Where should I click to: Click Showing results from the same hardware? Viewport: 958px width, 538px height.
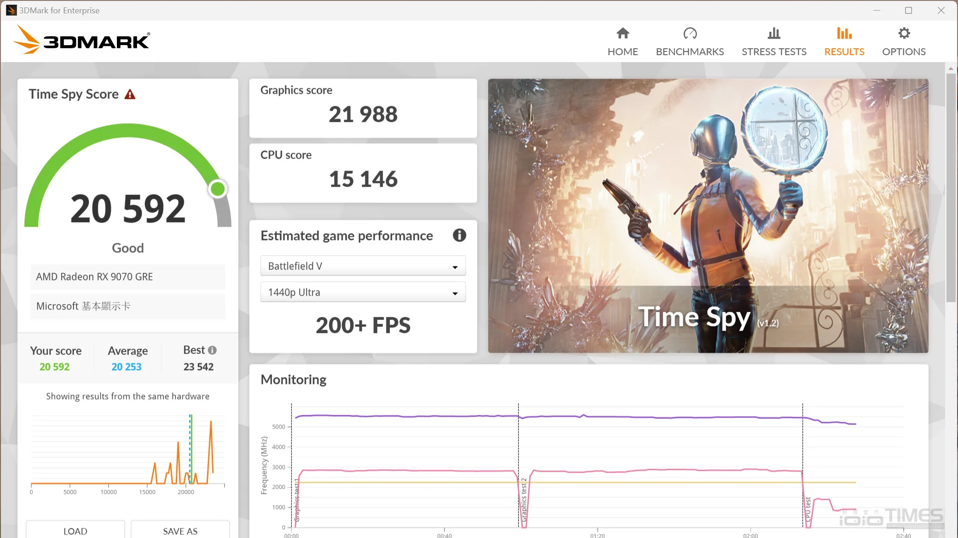(x=128, y=396)
